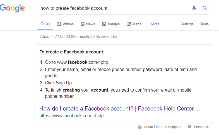Open the Settings dropdown
Screen dimensions: 219x135
187,24
